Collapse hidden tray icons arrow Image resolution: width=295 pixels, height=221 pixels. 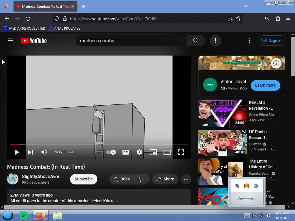pos(247,216)
